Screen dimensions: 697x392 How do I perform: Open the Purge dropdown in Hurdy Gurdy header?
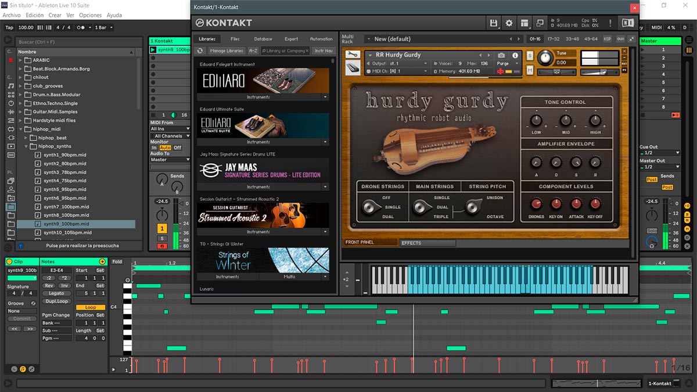(x=506, y=63)
